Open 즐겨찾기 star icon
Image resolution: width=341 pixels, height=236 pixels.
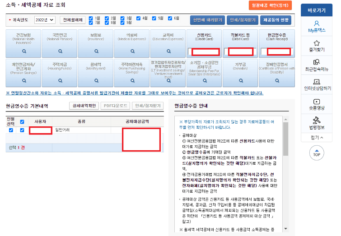(x=317, y=43)
